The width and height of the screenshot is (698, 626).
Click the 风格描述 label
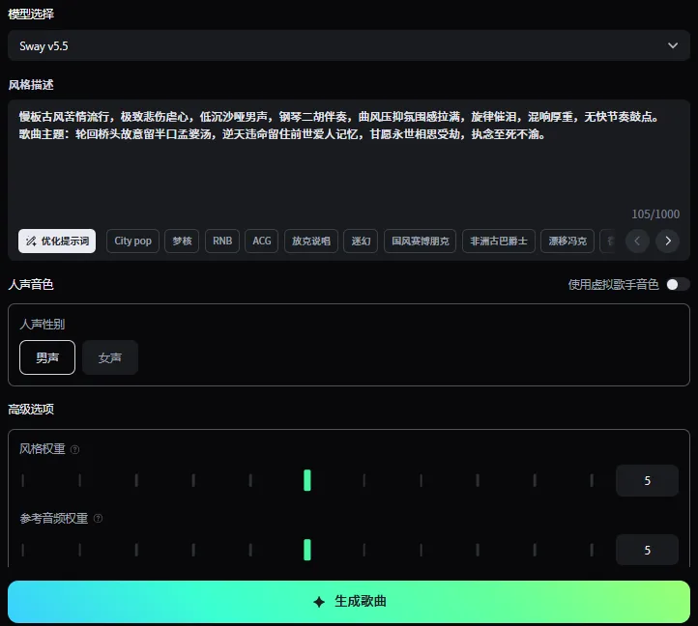click(31, 85)
